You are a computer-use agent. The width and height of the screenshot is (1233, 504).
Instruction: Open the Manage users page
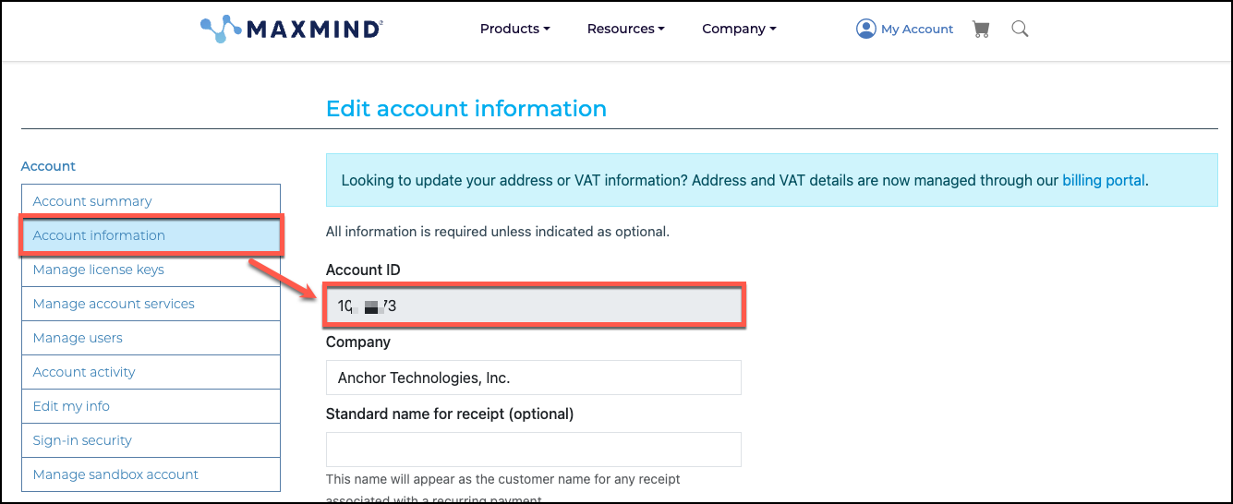(78, 338)
